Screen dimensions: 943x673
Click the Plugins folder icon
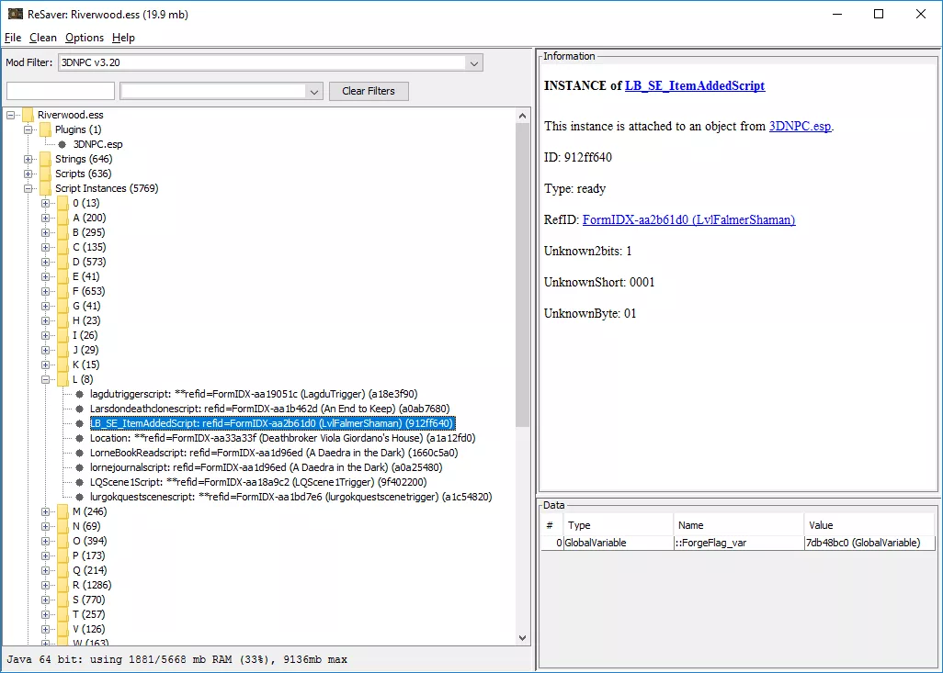coord(45,129)
